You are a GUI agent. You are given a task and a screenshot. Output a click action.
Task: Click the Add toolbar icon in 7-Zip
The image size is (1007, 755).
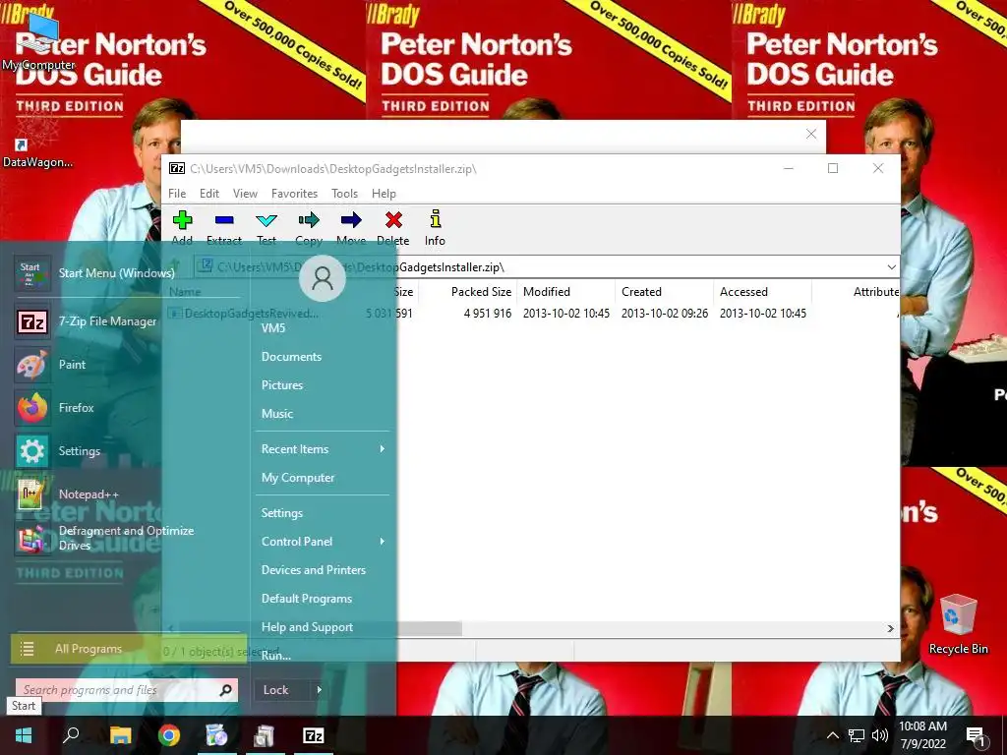pyautogui.click(x=182, y=220)
